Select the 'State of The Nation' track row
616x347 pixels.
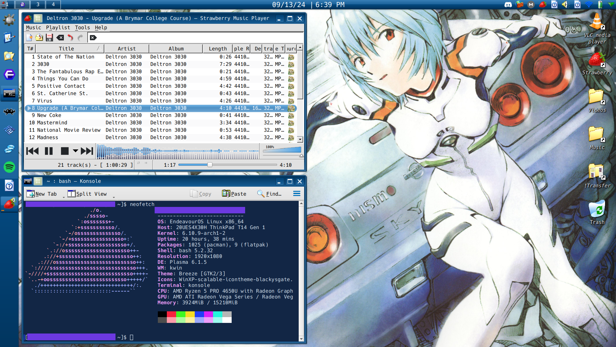[160, 57]
